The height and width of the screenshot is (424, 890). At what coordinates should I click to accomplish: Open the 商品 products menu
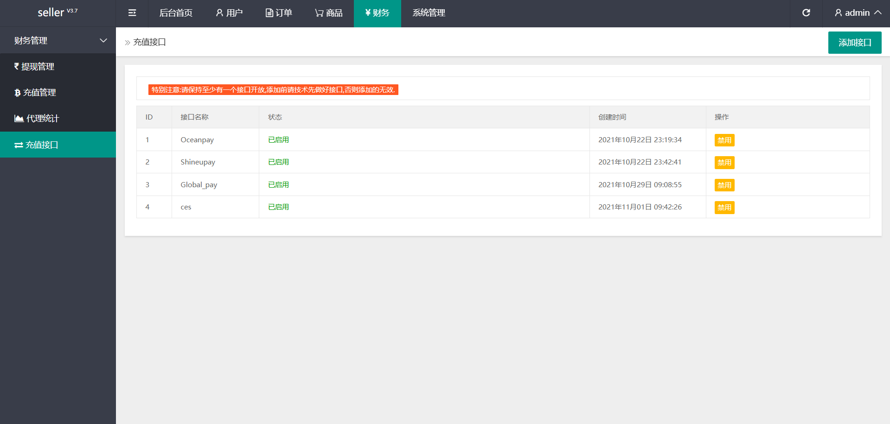(328, 13)
